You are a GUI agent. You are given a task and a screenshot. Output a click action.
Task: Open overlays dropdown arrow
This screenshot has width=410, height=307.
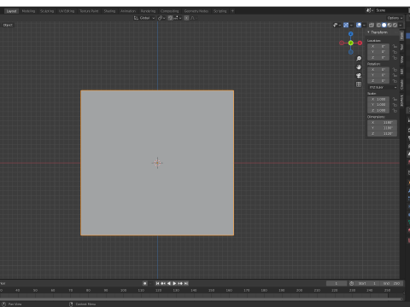[x=364, y=25]
